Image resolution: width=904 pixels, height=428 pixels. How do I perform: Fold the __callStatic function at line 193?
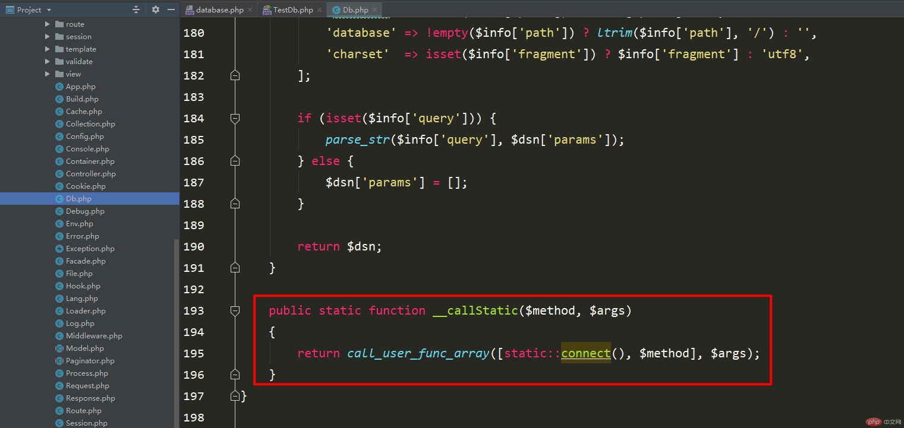(235, 310)
